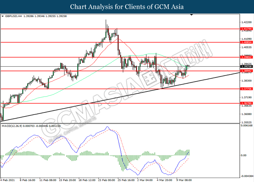Click the 1.36080 price axis label
This screenshot has width=254, height=182.
click(x=246, y=114)
